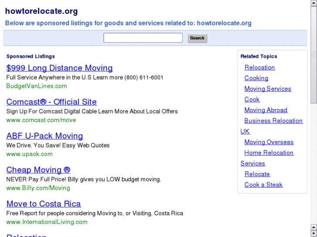Image resolution: width=317 pixels, height=237 pixels.
Task: Click the scrollbar up arrow at top
Action: 314,3
